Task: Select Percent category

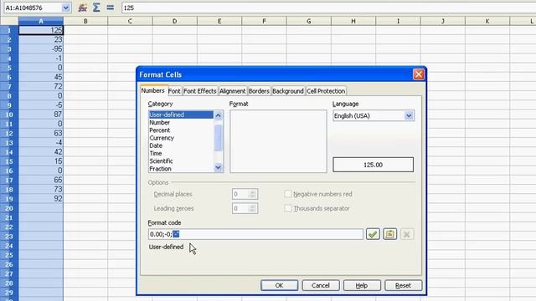Action: 181,130
